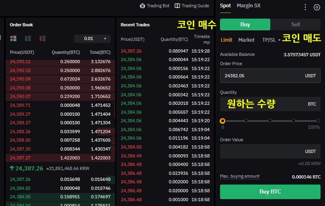Click recent trade price 24,384.49

coord(131,156)
